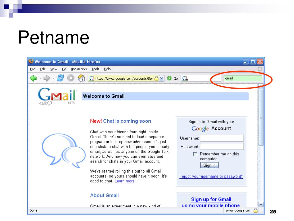This screenshot has height=221, width=294.
Task: Click the Username input field
Action: tap(222, 138)
